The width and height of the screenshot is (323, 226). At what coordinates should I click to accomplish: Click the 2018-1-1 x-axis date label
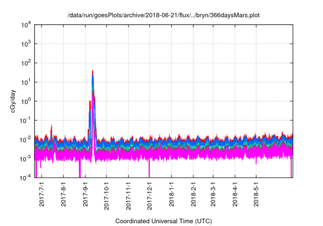(x=172, y=194)
